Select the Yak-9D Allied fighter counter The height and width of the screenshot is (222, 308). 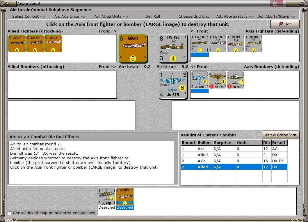pyautogui.click(x=35, y=44)
